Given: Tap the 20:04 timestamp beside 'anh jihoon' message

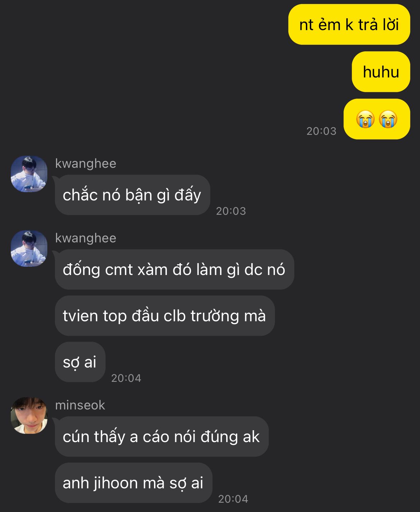Looking at the screenshot, I should pos(233,499).
